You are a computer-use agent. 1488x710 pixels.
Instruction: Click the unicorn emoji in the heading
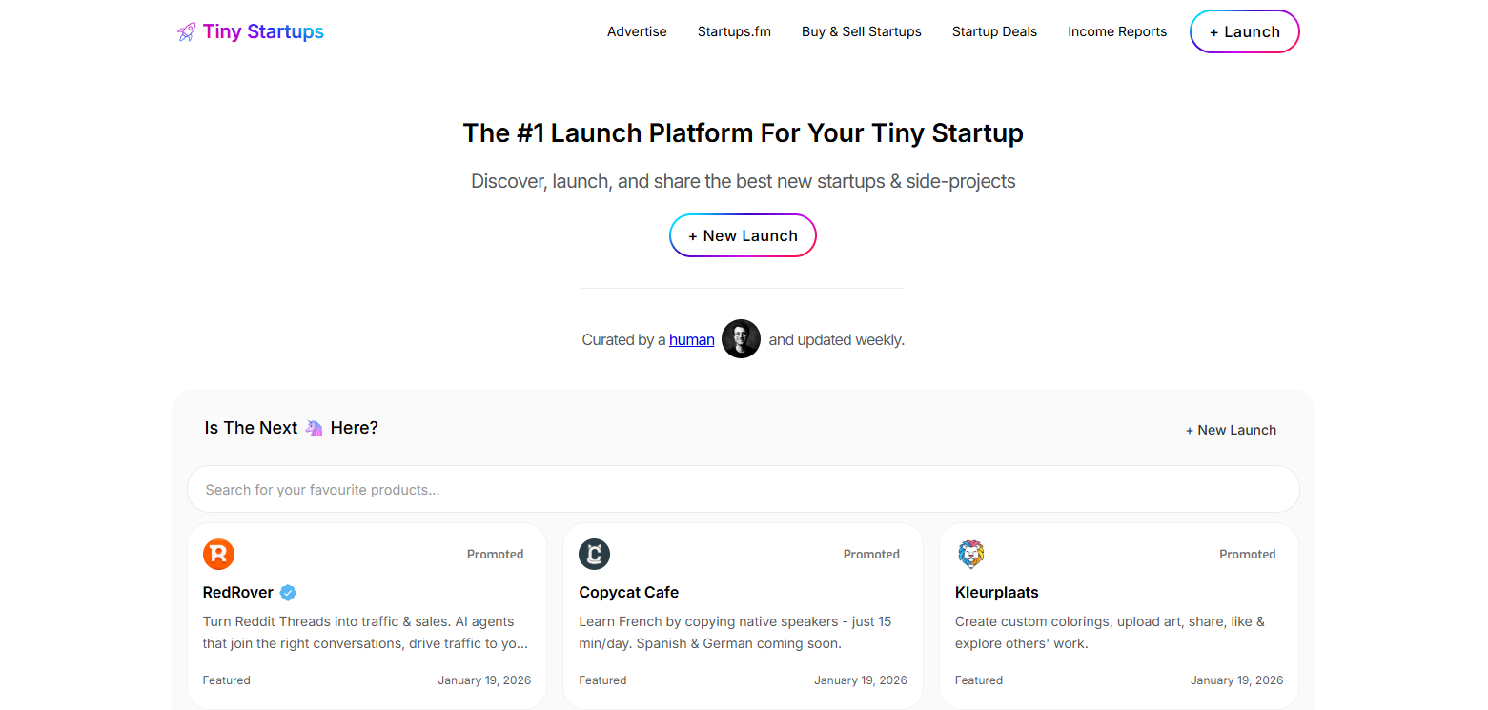tap(315, 428)
